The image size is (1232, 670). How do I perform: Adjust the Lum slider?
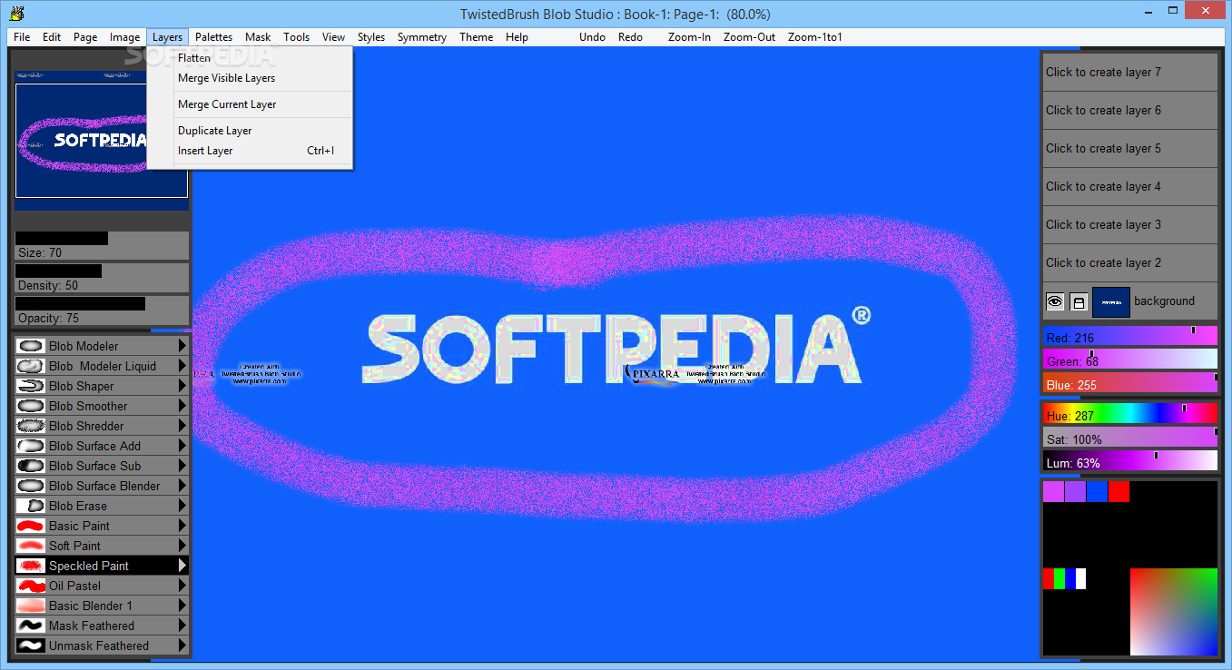pos(1129,461)
